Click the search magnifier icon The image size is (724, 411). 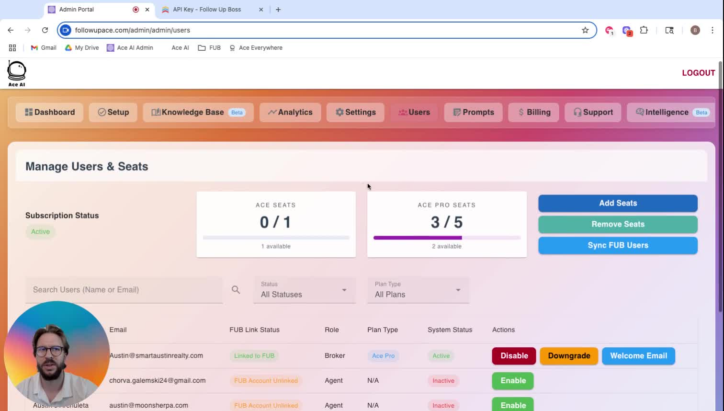236,290
